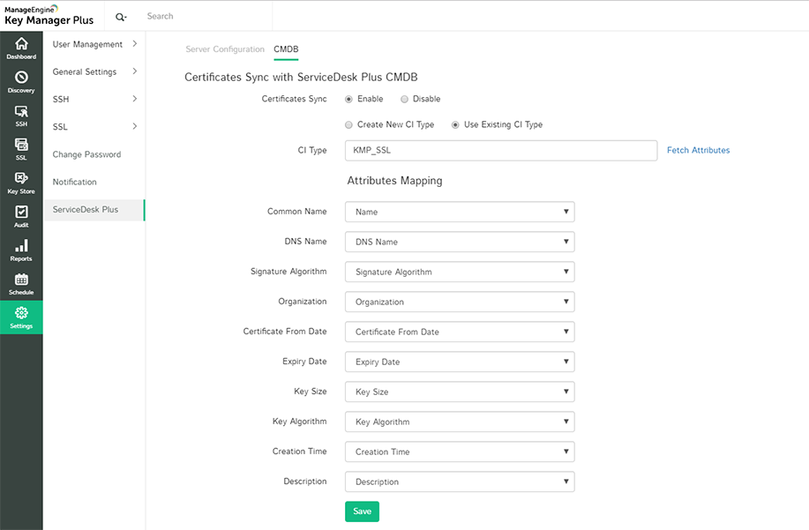Screen dimensions: 809x530
Task: Open Change Password in the settings menu
Action: (x=86, y=154)
